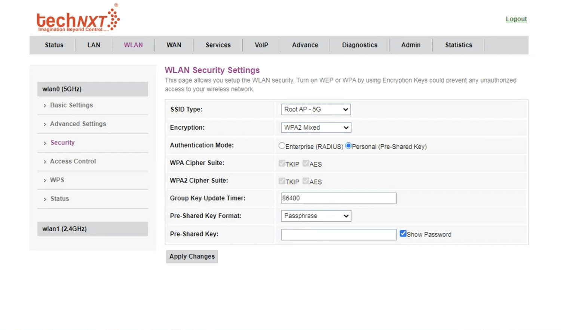Open the Encryption dropdown
The image size is (561, 330).
point(316,127)
